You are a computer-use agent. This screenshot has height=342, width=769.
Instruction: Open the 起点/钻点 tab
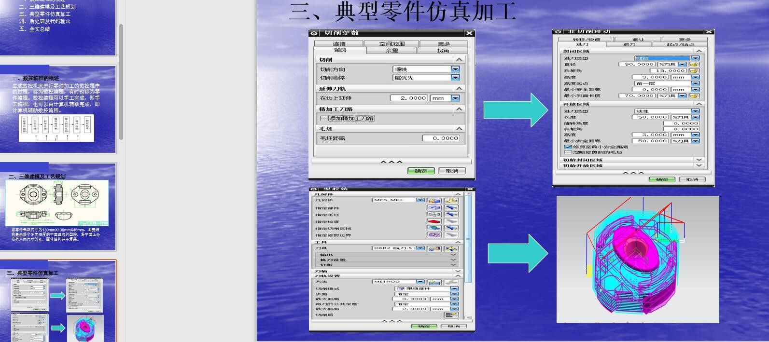point(680,44)
